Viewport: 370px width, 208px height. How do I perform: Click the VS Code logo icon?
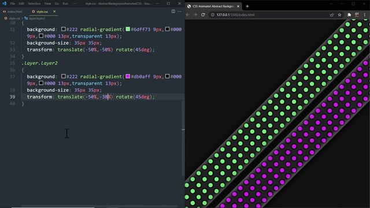[x=4, y=3]
